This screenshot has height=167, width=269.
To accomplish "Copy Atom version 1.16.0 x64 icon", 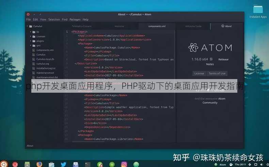I will coord(211,59).
